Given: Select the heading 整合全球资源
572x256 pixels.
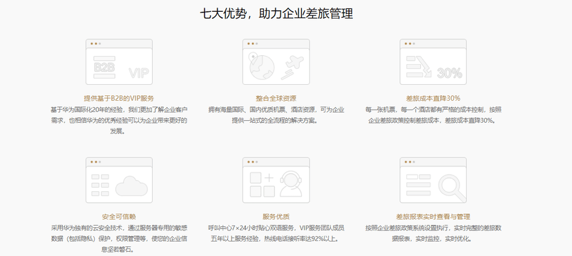Looking at the screenshot, I should (276, 98).
